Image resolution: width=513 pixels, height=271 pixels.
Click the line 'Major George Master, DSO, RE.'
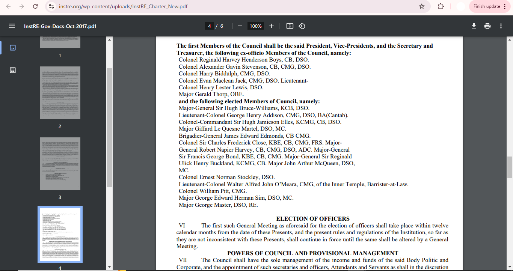[x=218, y=205]
